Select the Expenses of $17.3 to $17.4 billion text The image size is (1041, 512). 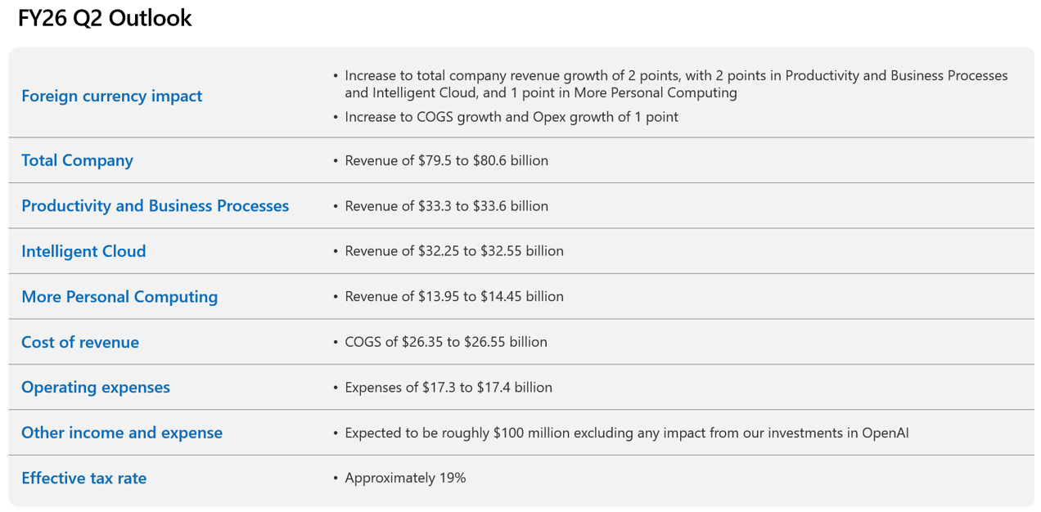[x=448, y=388]
